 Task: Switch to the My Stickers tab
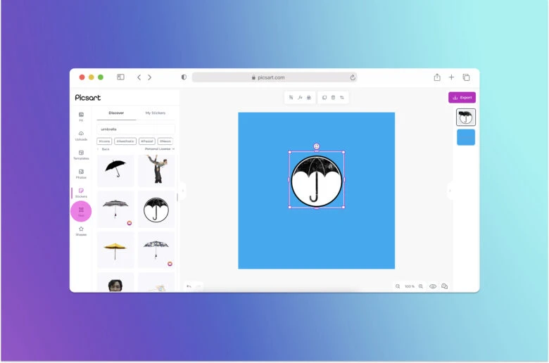tap(156, 113)
